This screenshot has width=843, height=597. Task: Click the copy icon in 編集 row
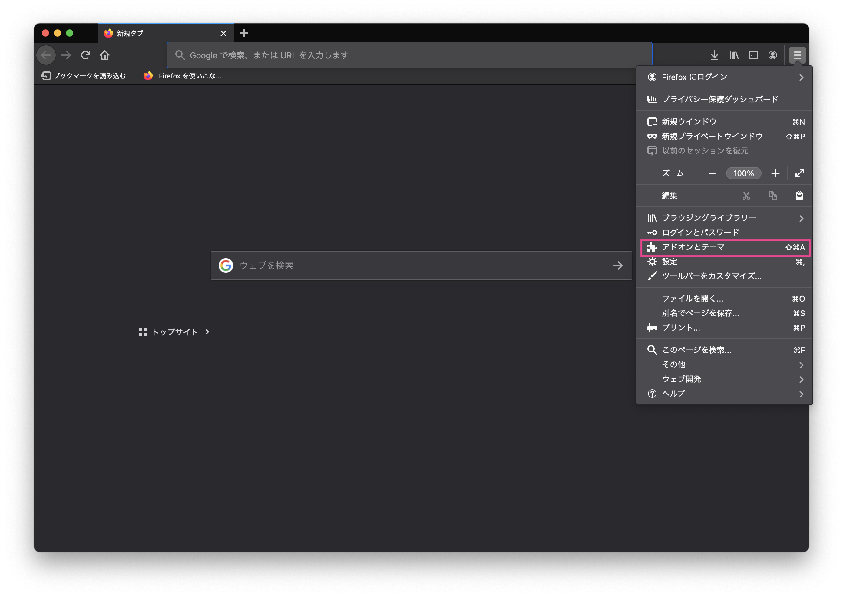click(773, 196)
